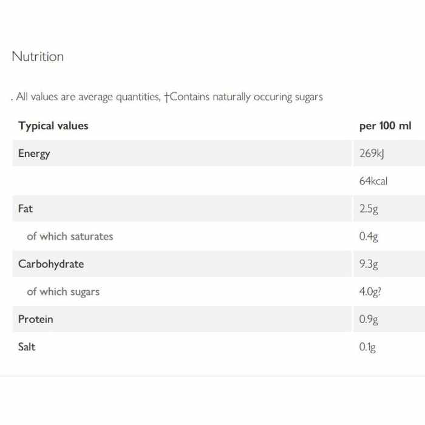This screenshot has height=425, width=425.
Task: Click the "of which saturates" label
Action: click(x=70, y=236)
